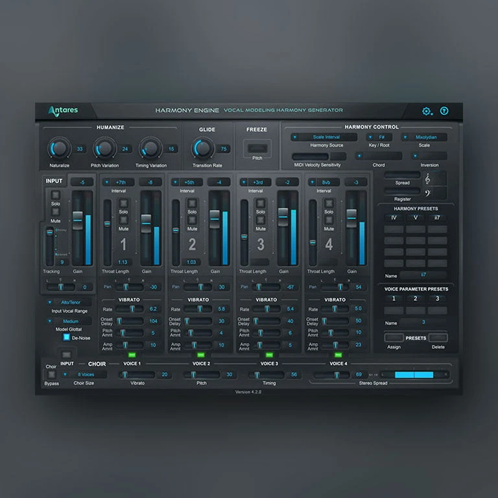Viewport: 498px width, 498px height.
Task: Toggle the Input choir enable button
Action: [x=66, y=355]
